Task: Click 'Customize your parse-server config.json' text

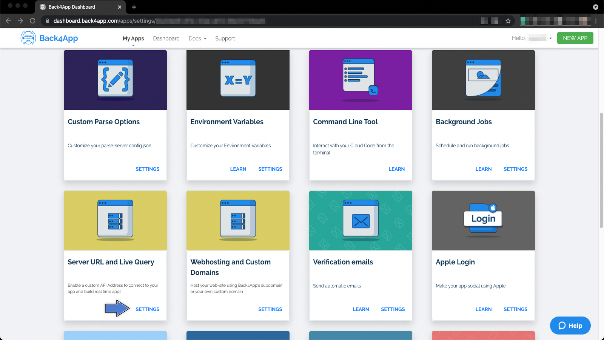Action: tap(109, 145)
